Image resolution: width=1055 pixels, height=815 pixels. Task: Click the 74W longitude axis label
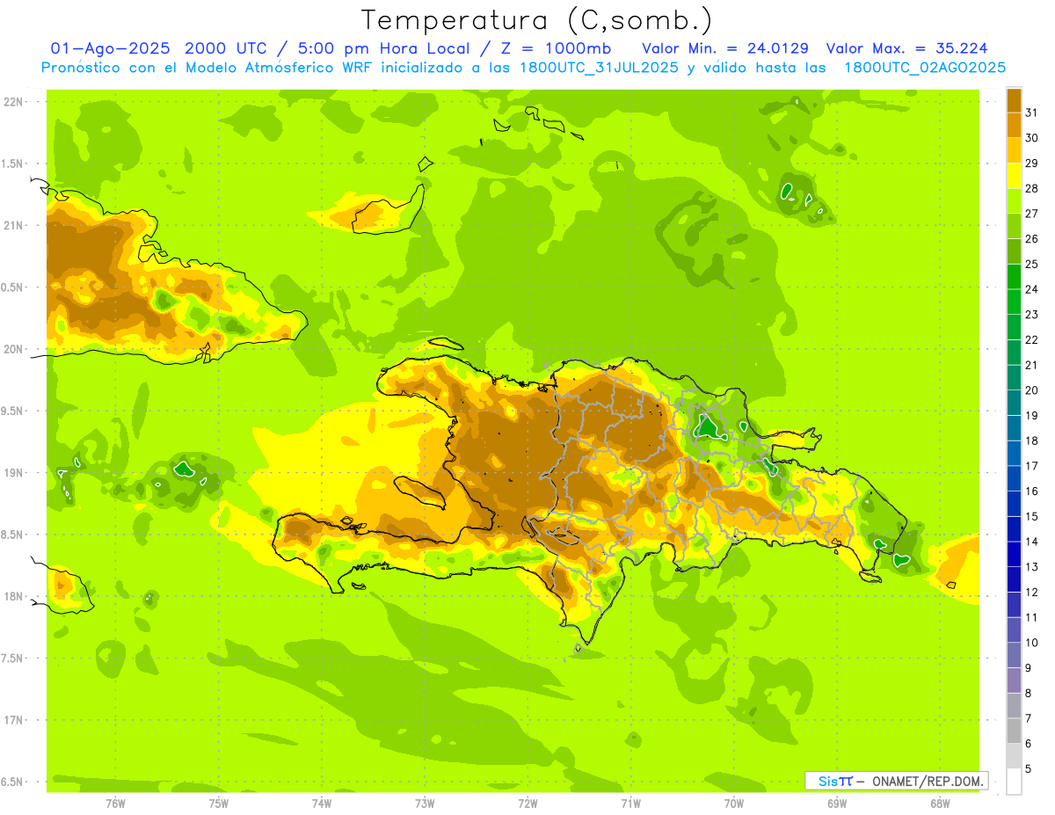pos(322,804)
